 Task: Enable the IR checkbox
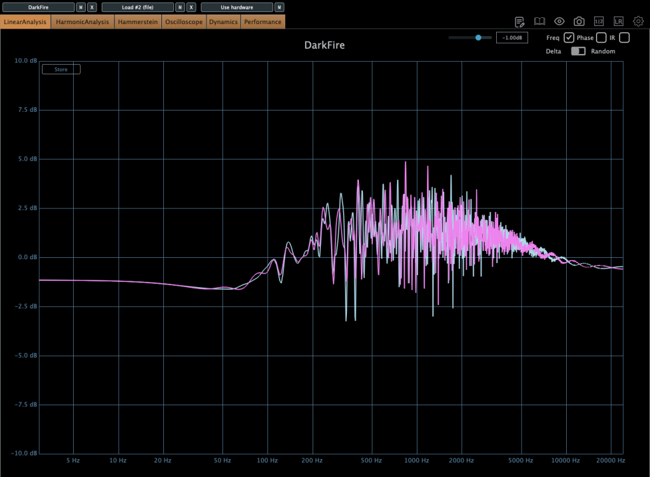click(624, 38)
